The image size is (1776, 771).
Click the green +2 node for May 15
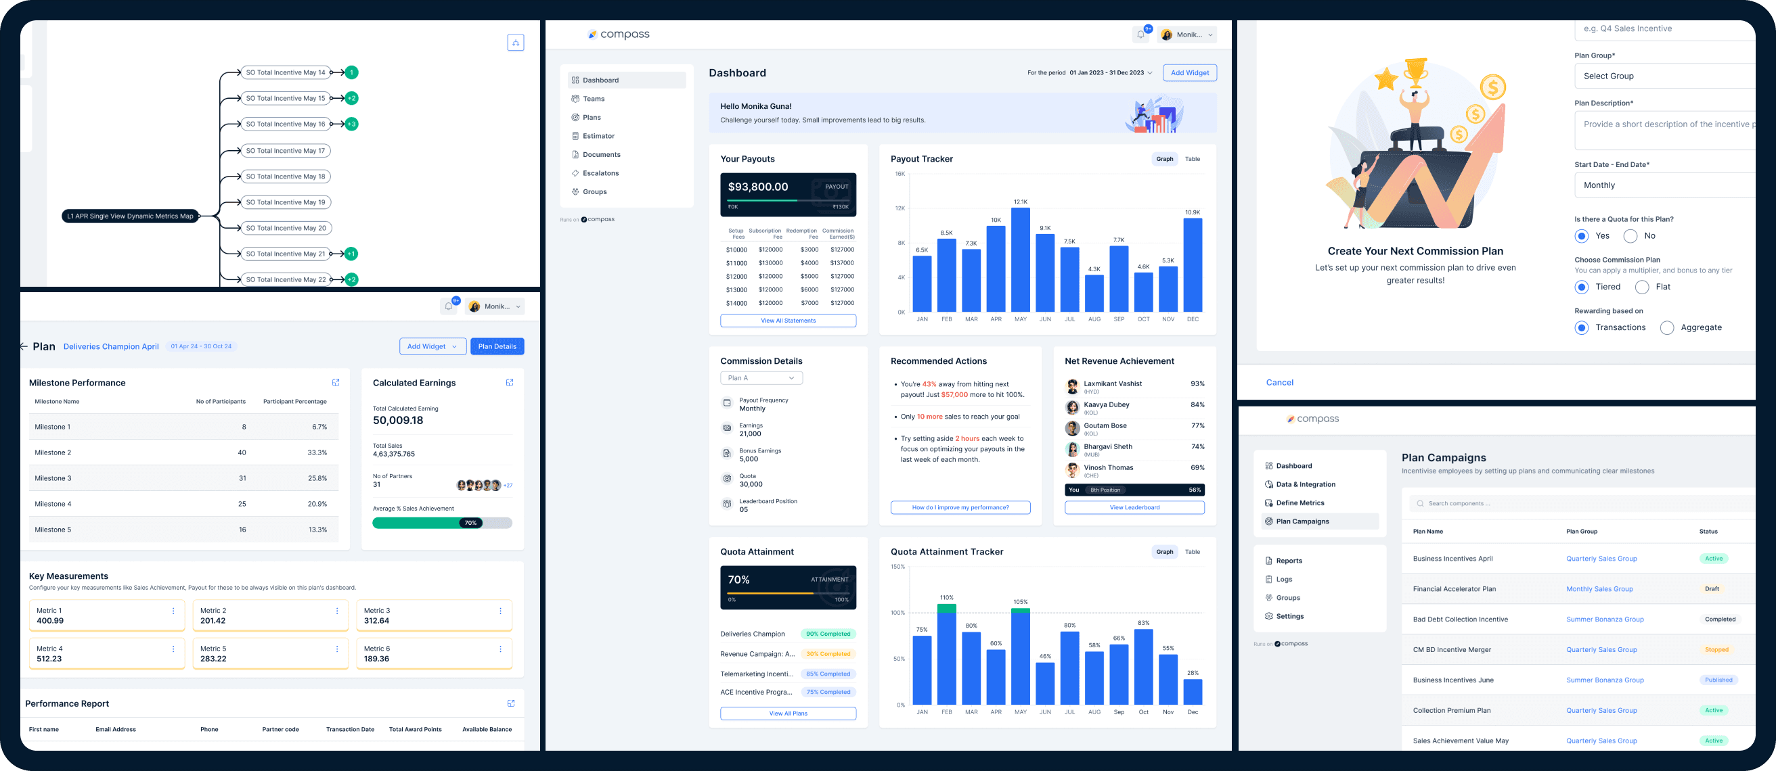tap(352, 99)
